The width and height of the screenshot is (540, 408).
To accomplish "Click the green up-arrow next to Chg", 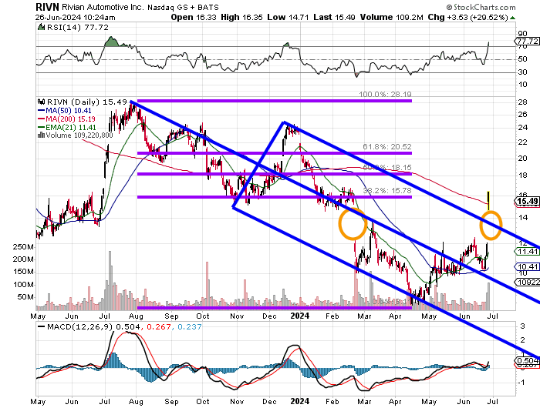I will pos(513,18).
